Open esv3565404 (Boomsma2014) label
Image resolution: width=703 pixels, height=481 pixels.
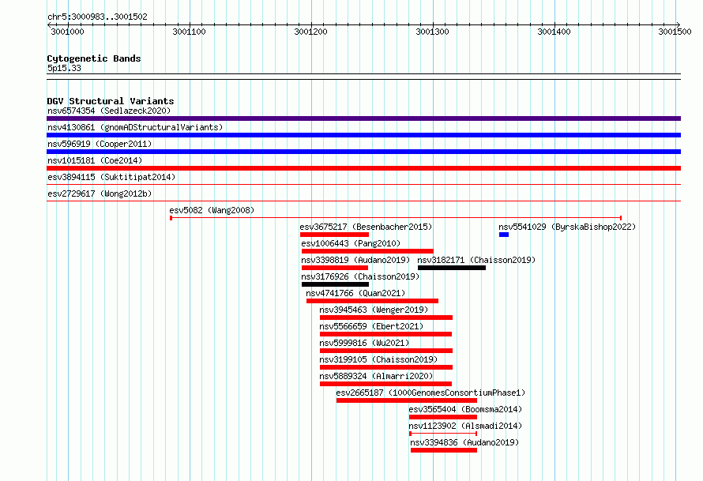pyautogui.click(x=465, y=409)
